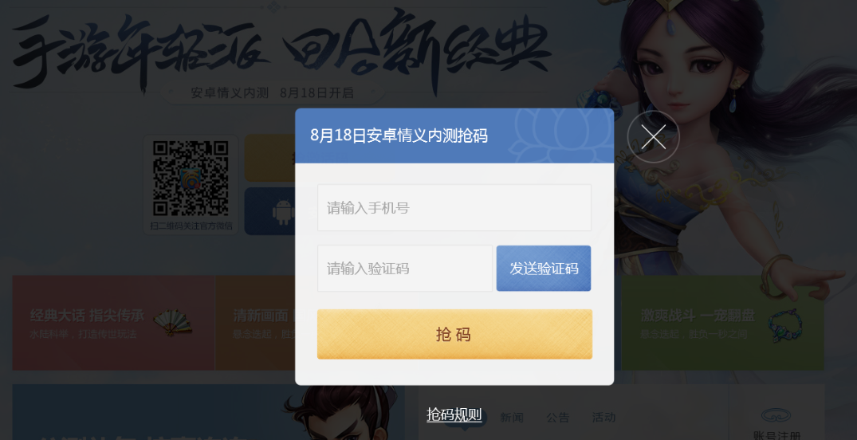Screen dimensions: 857x440
Task: Open the 抢码规则 tab
Action: [454, 415]
